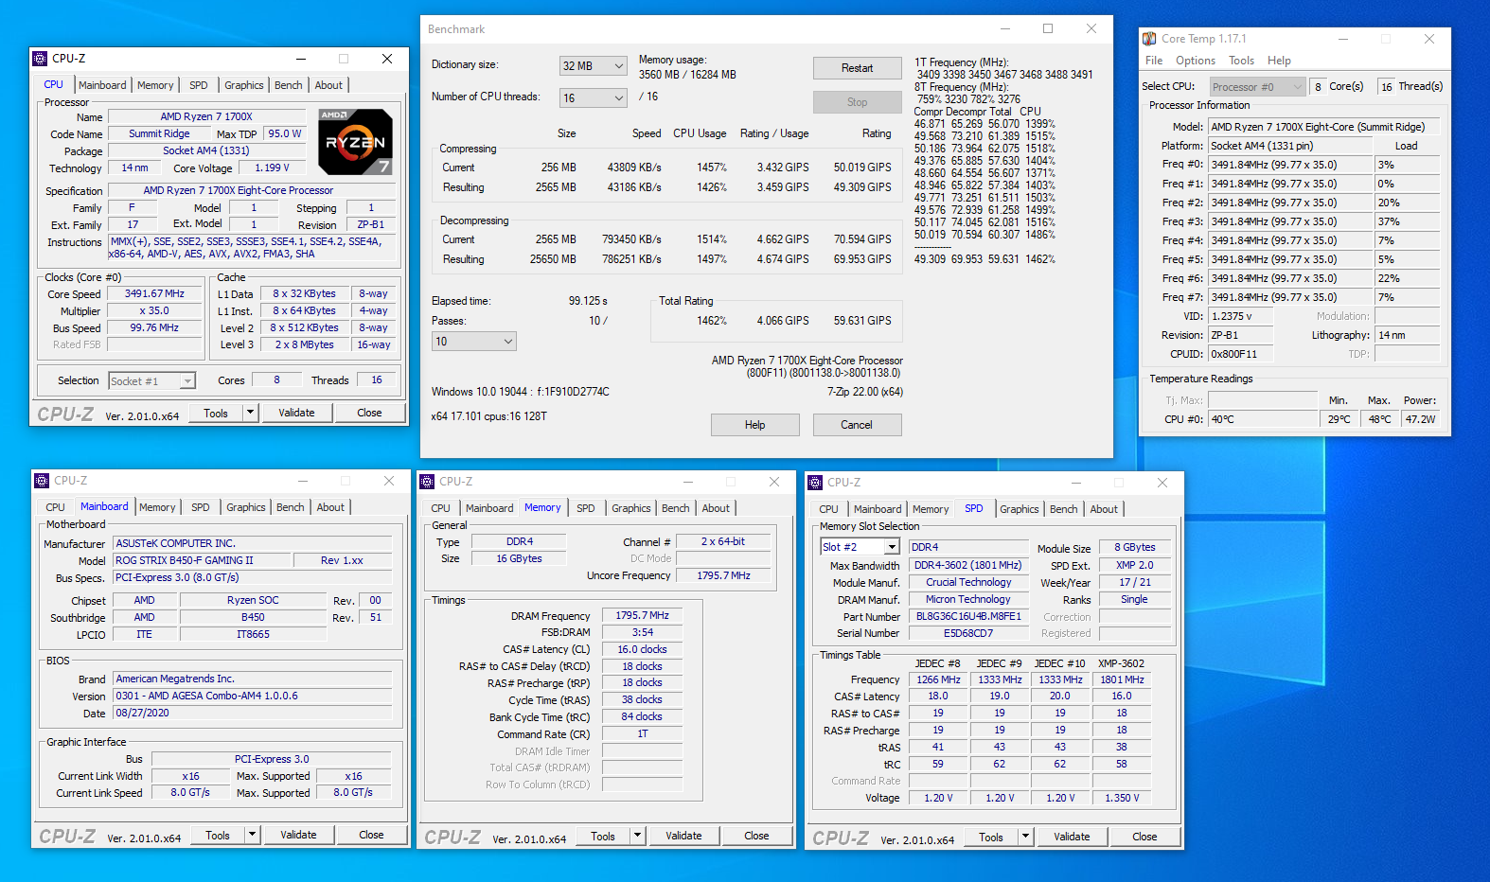Click Power reading 47.2W in Core Temp
This screenshot has width=1490, height=882.
point(1421,419)
